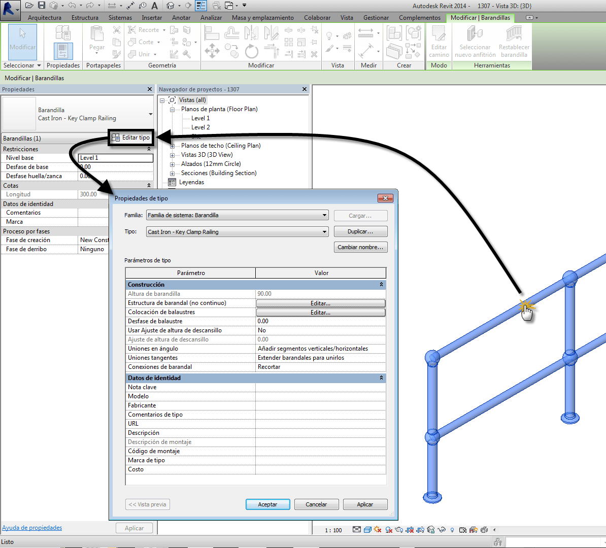Click the Editar camino icon
This screenshot has width=606, height=548.
point(439,42)
